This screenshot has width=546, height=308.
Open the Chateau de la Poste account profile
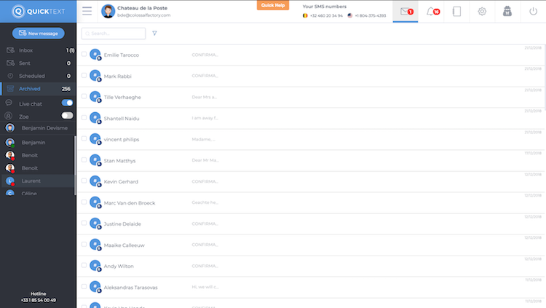tap(138, 11)
